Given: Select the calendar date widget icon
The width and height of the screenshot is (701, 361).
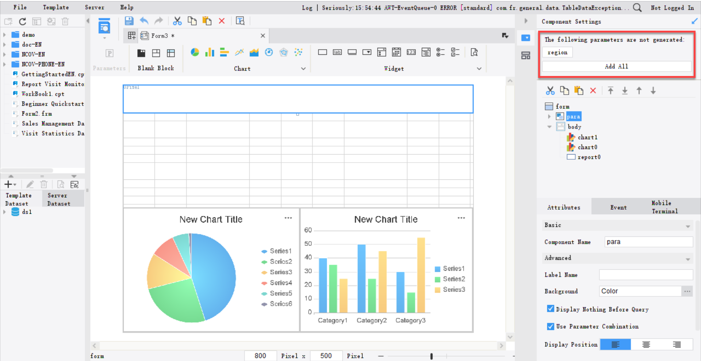Looking at the screenshot, I should point(396,52).
